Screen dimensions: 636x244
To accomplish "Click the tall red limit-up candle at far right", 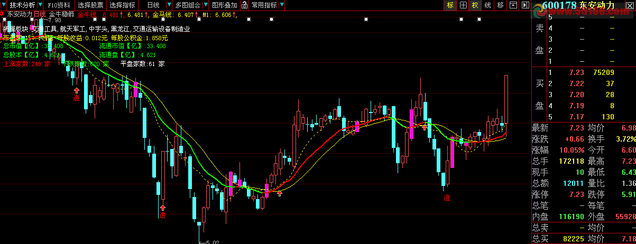I will [506, 99].
